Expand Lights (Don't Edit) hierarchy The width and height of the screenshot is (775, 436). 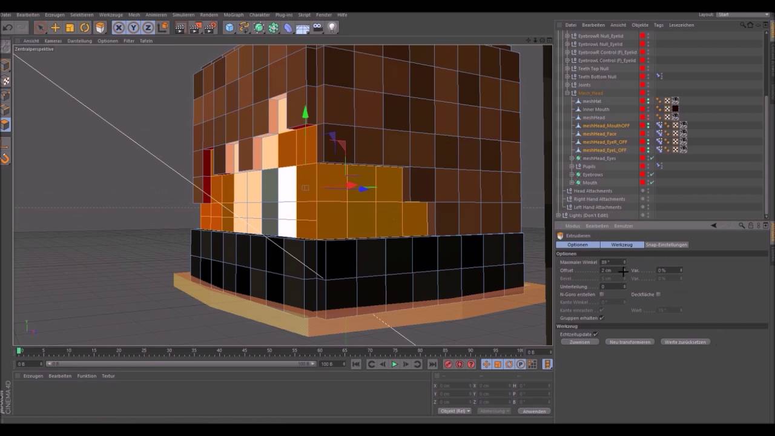coord(559,215)
